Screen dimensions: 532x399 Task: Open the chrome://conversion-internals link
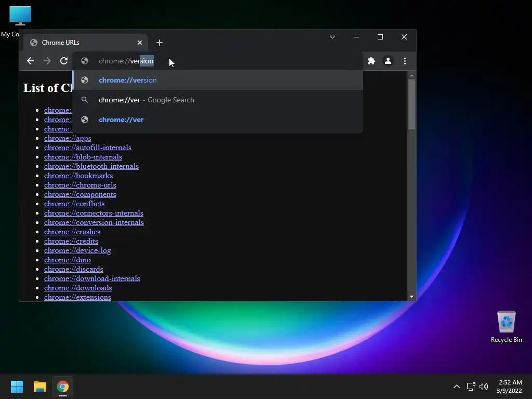[x=94, y=222]
